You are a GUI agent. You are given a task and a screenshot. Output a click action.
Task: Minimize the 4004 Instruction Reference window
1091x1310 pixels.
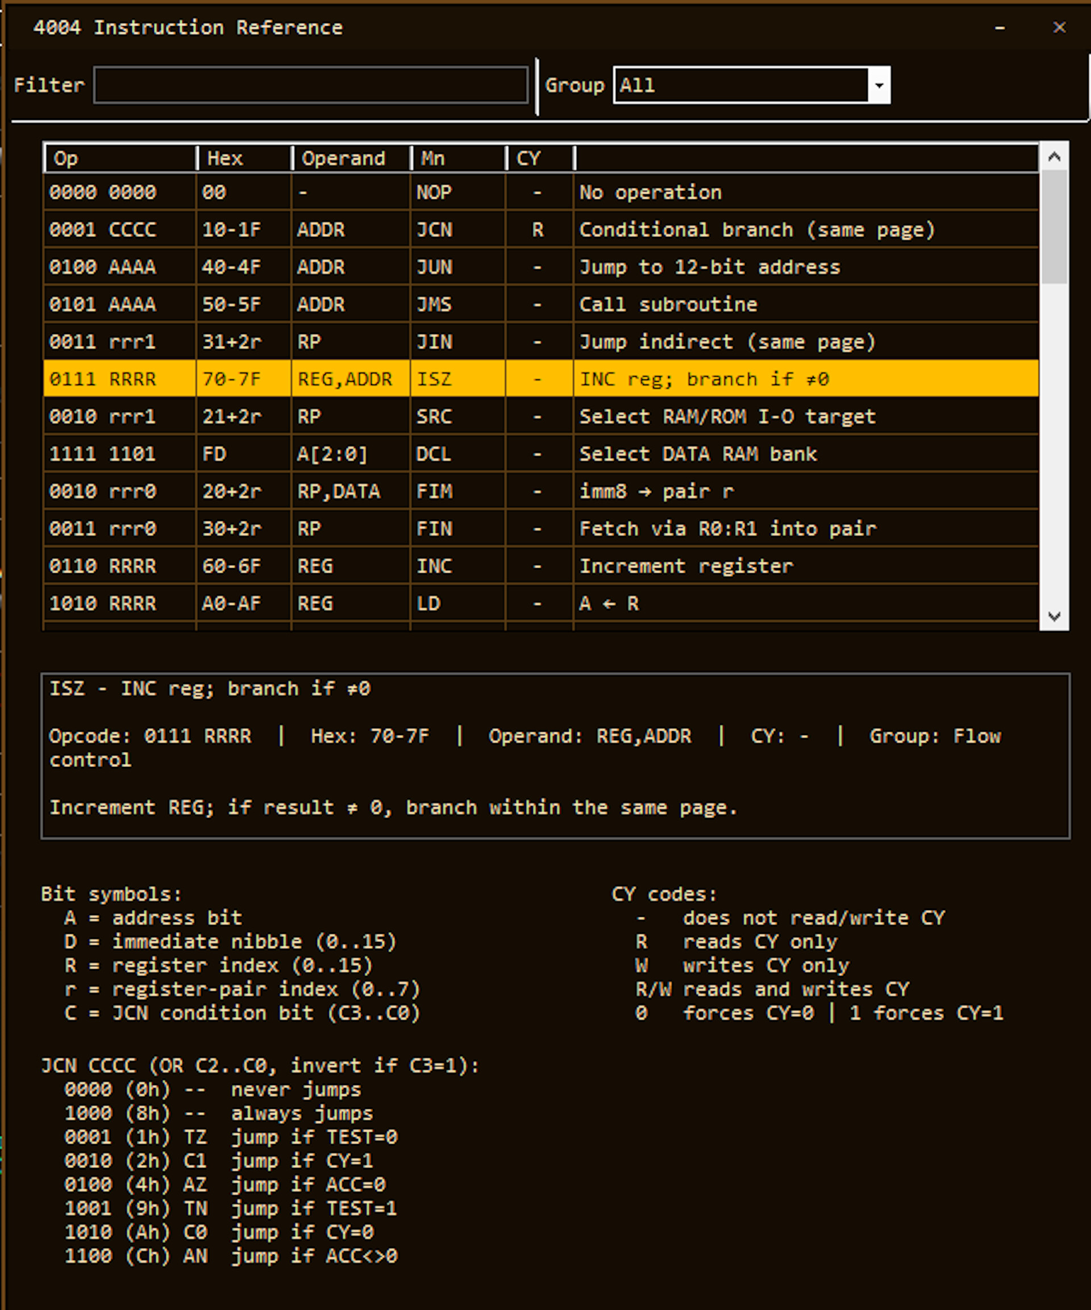coord(1000,27)
